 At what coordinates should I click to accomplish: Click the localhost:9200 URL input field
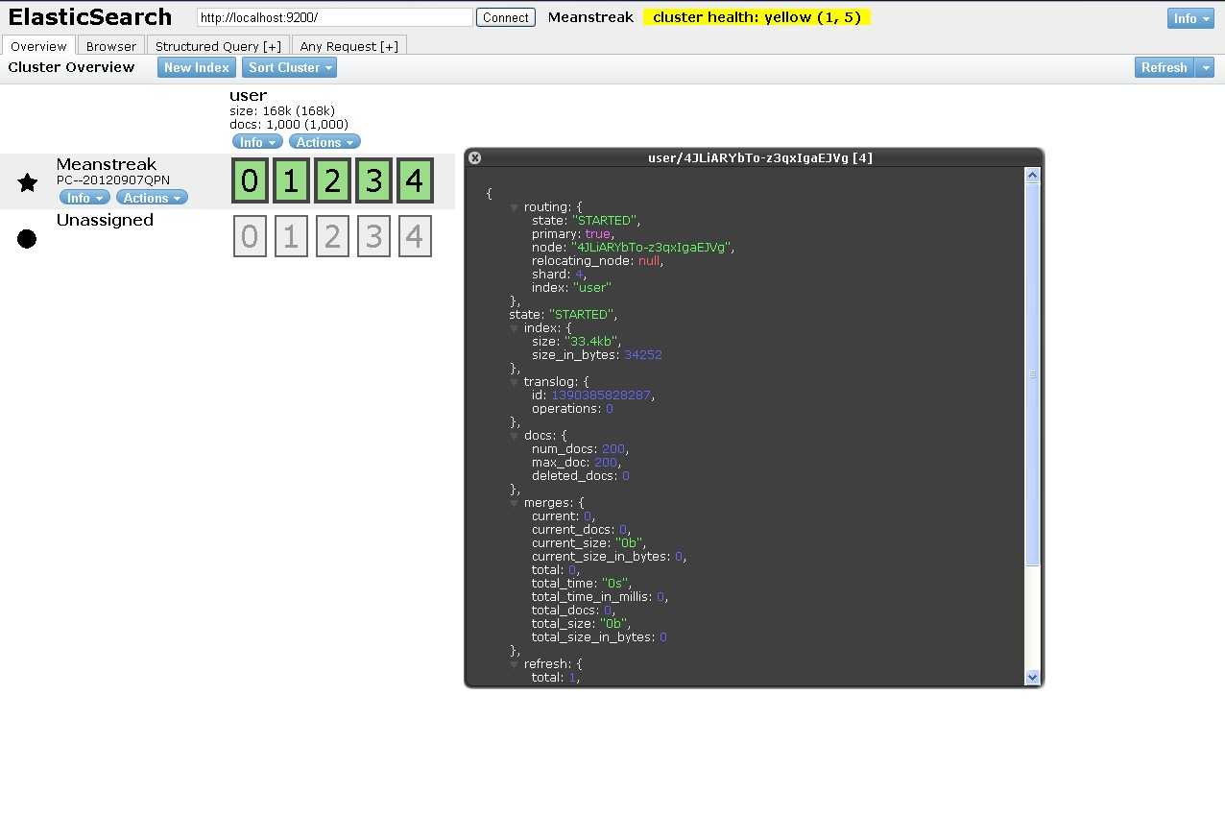tap(335, 17)
